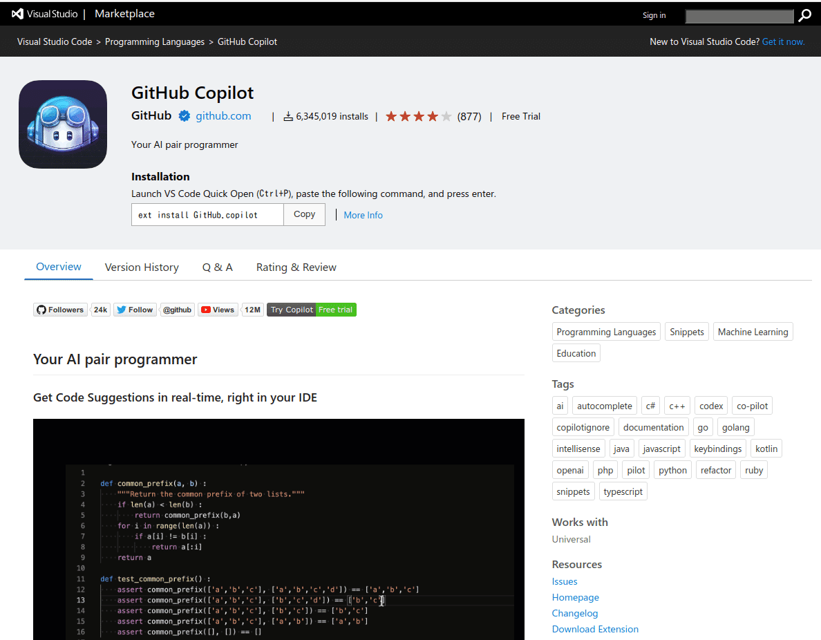Click the Twitter Follow badge
Image resolution: width=821 pixels, height=640 pixels.
[135, 310]
